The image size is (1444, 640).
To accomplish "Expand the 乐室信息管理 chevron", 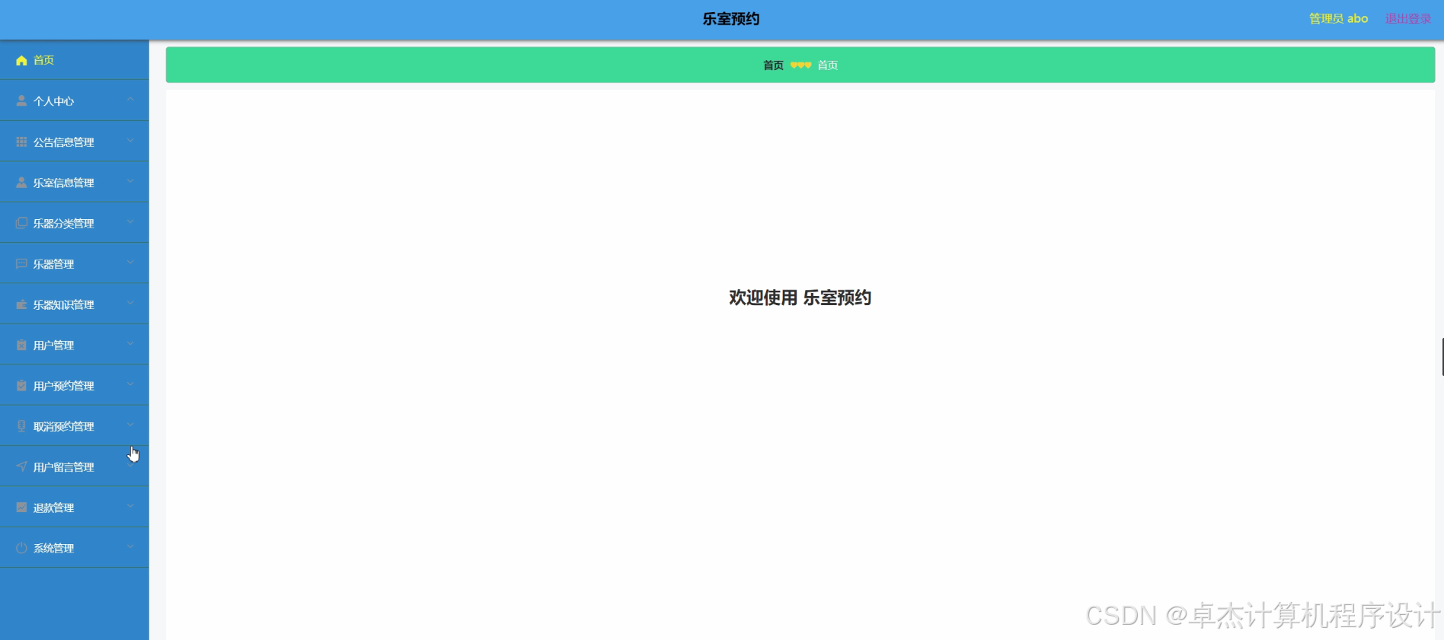I will (x=130, y=181).
